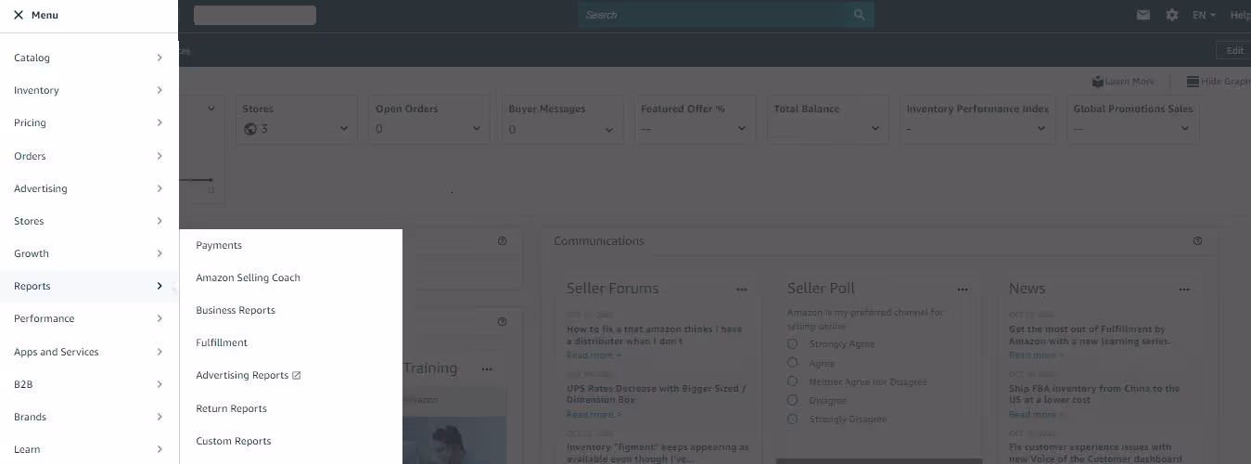The height and width of the screenshot is (464, 1251).
Task: Expand the Brands submenu chevron
Action: 160,417
